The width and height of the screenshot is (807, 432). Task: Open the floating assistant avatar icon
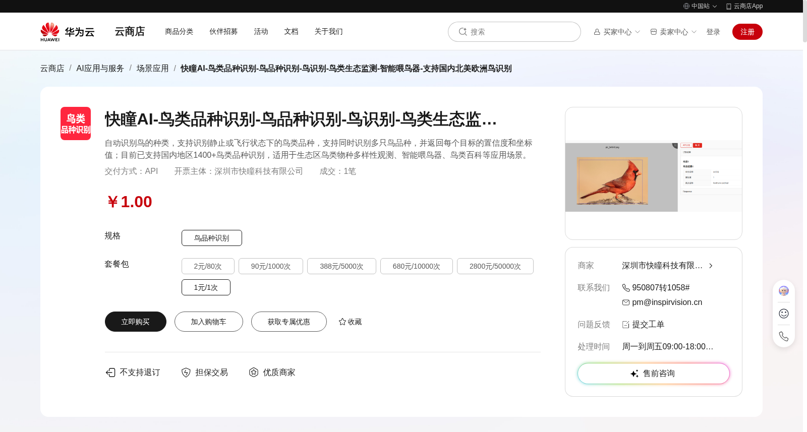[x=784, y=291]
